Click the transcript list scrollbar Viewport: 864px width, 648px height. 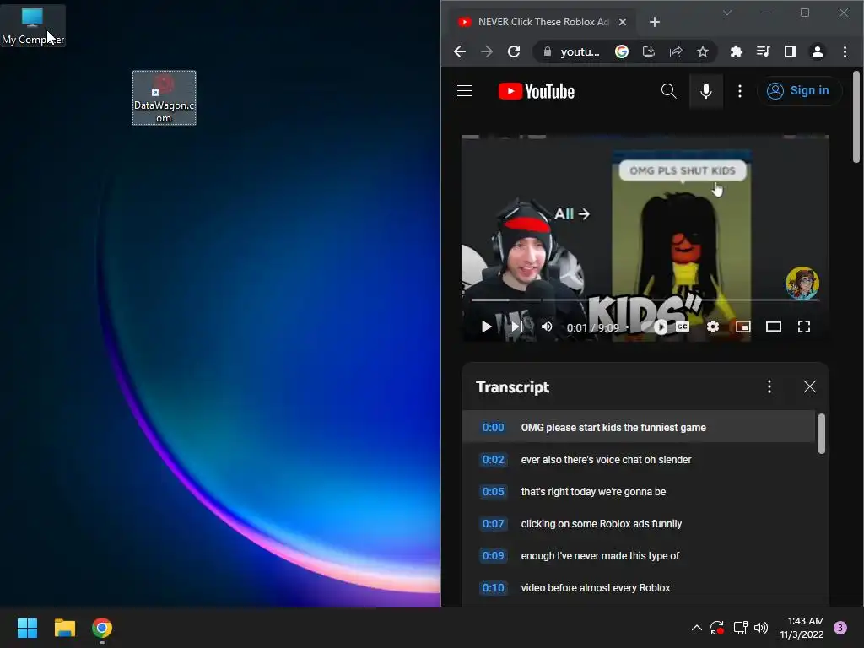822,434
